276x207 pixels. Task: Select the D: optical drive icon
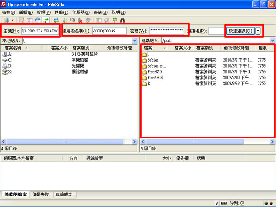click(x=5, y=66)
